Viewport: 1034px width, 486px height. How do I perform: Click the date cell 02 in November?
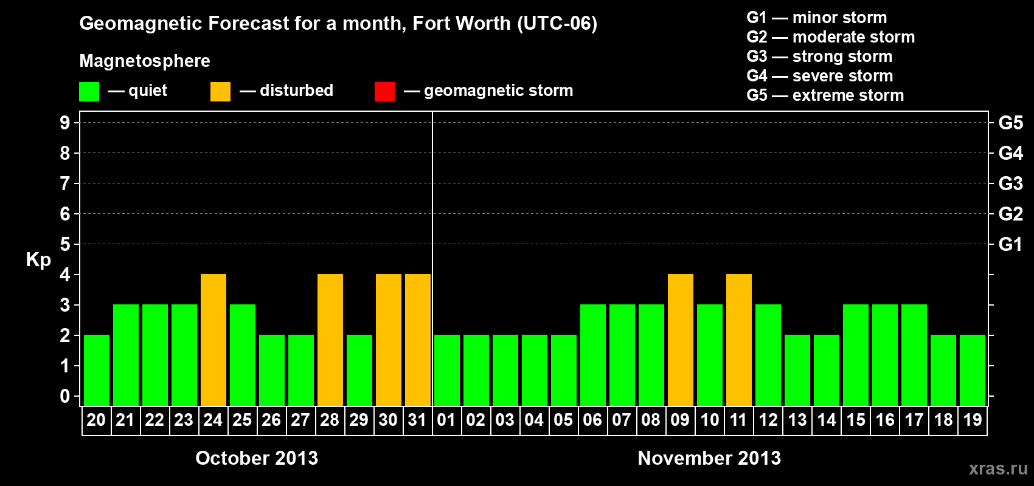476,420
